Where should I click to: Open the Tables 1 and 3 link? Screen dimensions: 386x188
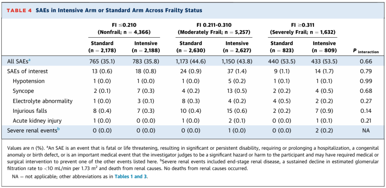click(131, 177)
